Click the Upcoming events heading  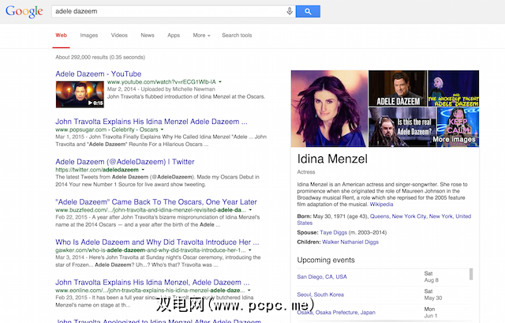326,260
